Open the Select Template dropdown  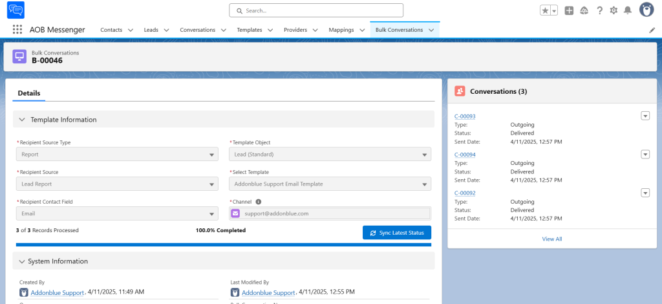point(330,184)
